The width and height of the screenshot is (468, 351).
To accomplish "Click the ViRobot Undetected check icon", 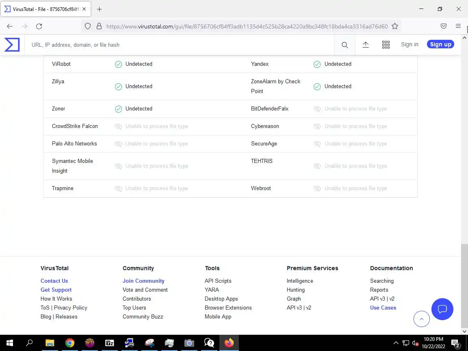I will coord(119,64).
